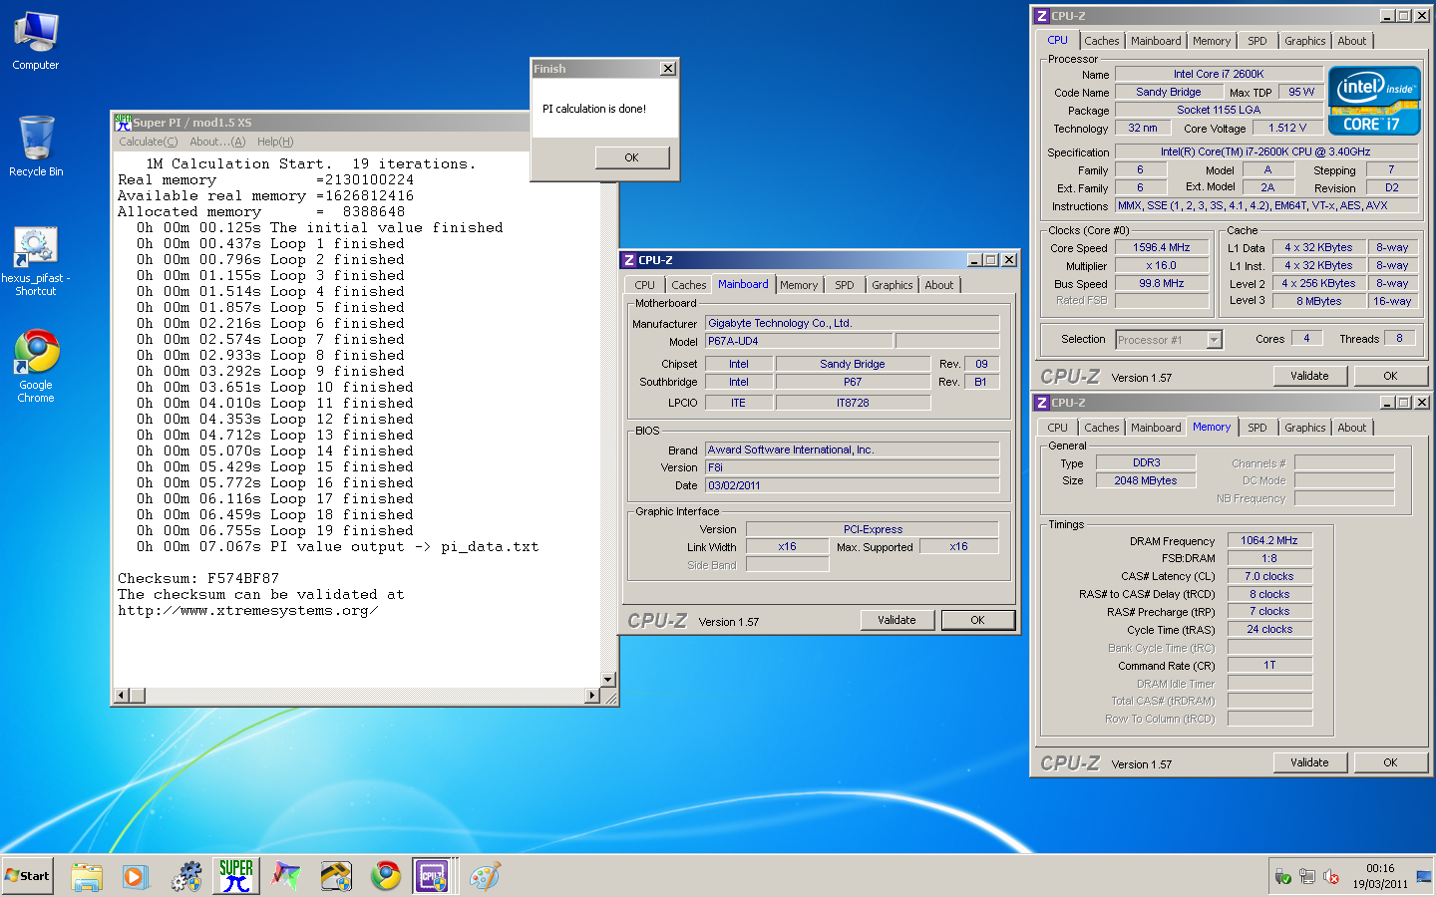Click the Intel Core i7 inside logo

[1374, 101]
